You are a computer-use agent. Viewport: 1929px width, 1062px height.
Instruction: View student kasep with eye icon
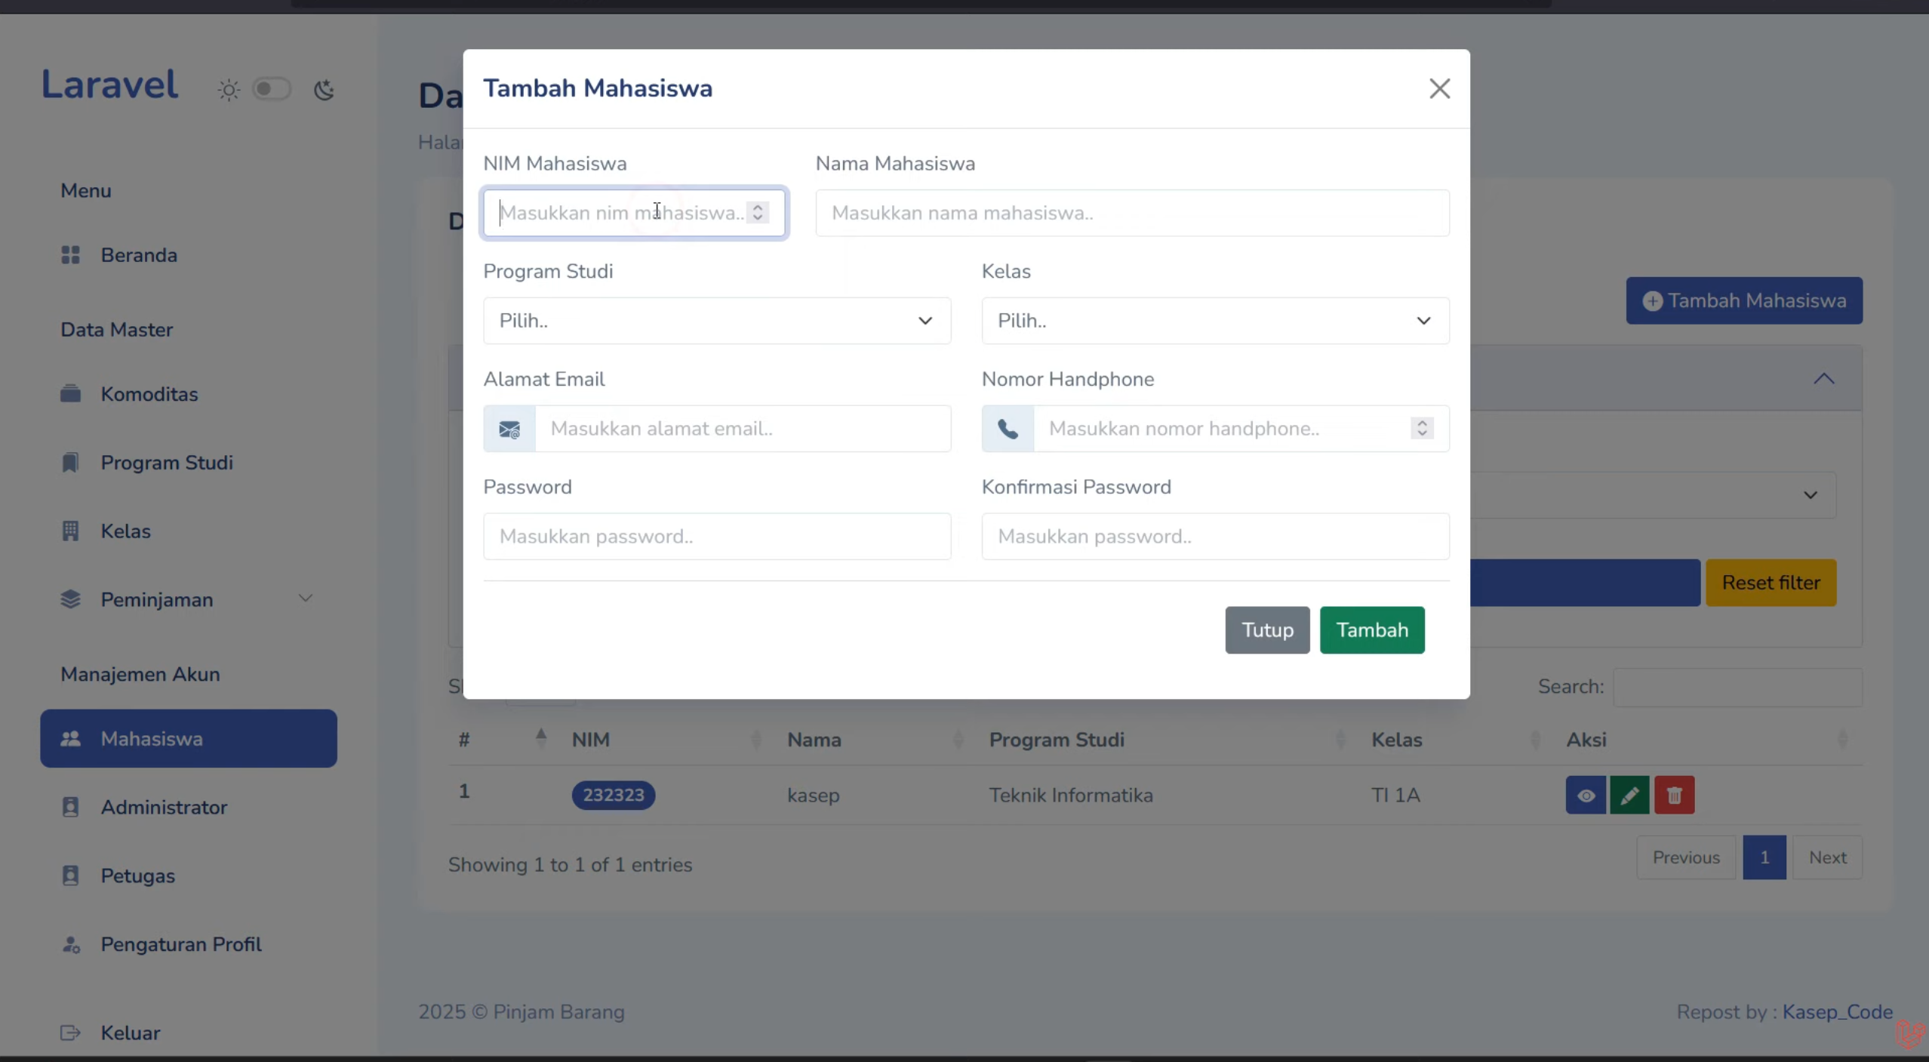[1586, 795]
